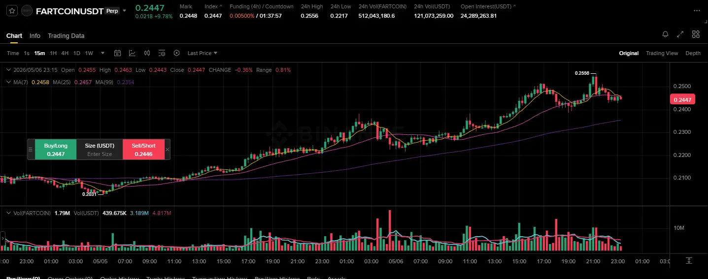The height and width of the screenshot is (279, 708).
Task: Switch to the Info tab
Action: (x=35, y=35)
